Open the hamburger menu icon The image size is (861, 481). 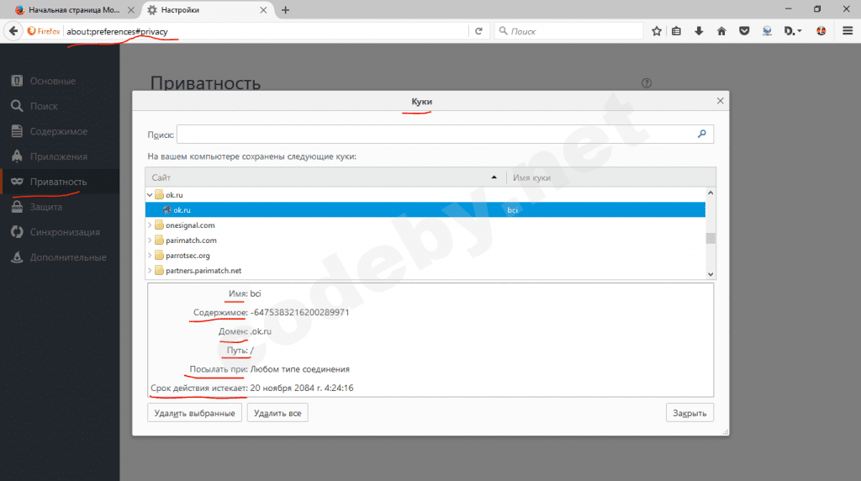(848, 31)
